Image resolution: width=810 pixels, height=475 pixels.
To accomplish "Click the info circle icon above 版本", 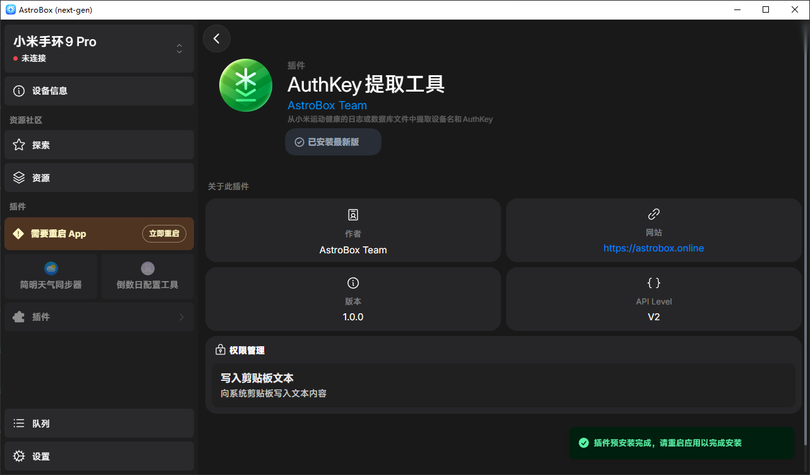I will [x=353, y=283].
